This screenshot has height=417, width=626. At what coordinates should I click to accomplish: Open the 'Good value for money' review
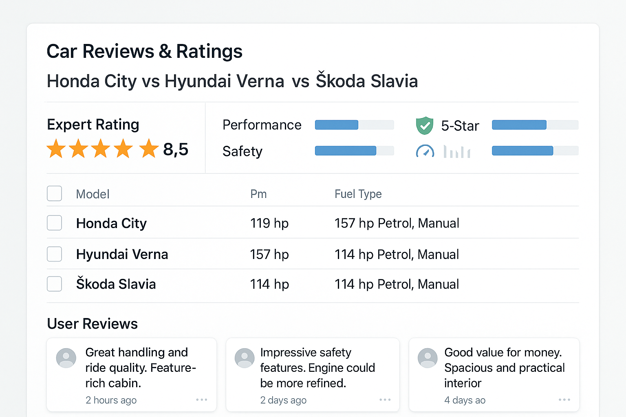tap(494, 375)
